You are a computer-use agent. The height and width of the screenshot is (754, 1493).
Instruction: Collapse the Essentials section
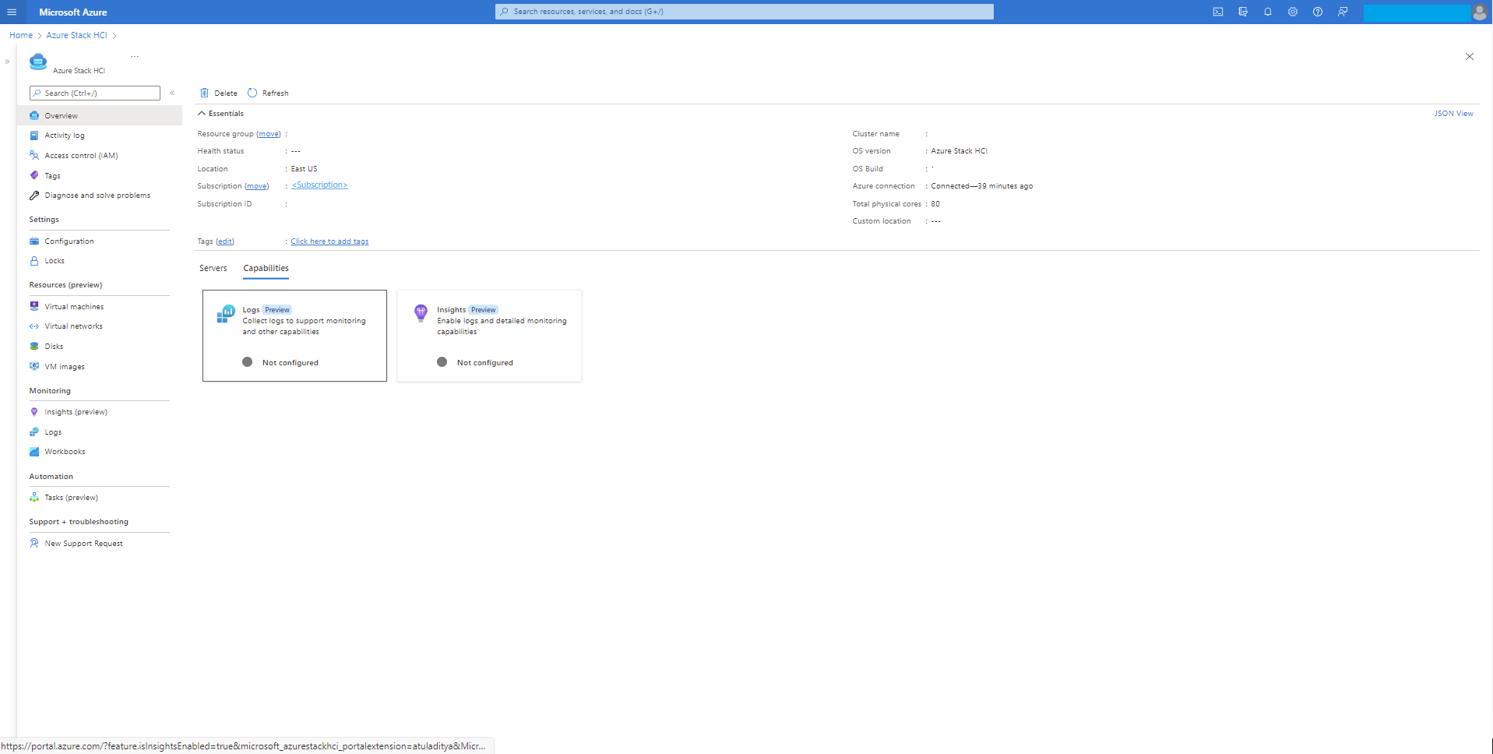pos(221,113)
